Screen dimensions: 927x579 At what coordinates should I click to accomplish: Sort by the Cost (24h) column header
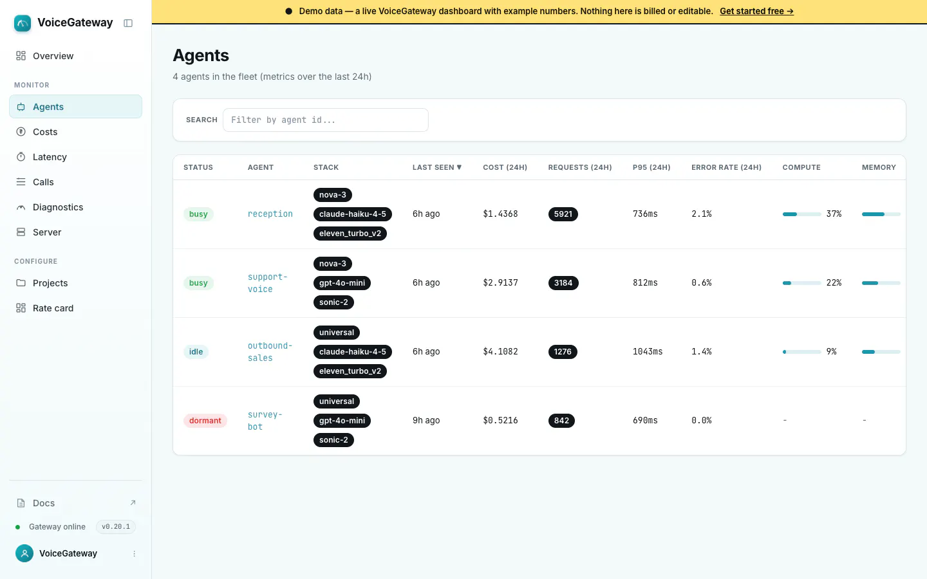(505, 167)
